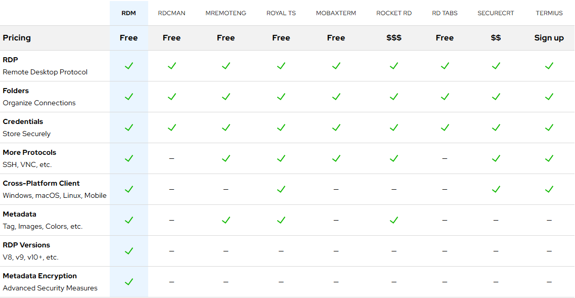Click Rocket RD checkmark in More Protocols row
The width and height of the screenshot is (575, 298).
click(x=394, y=158)
